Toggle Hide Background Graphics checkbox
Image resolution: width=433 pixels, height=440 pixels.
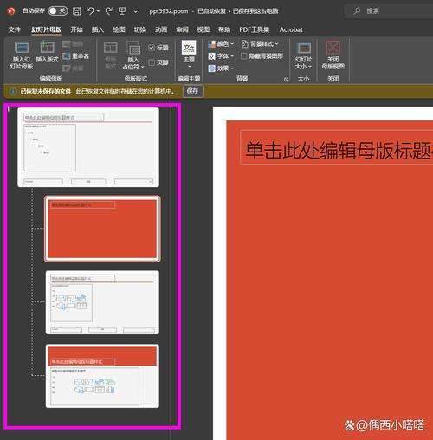coord(243,56)
